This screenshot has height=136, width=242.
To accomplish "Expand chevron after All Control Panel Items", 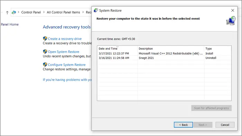I will tap(83, 12).
